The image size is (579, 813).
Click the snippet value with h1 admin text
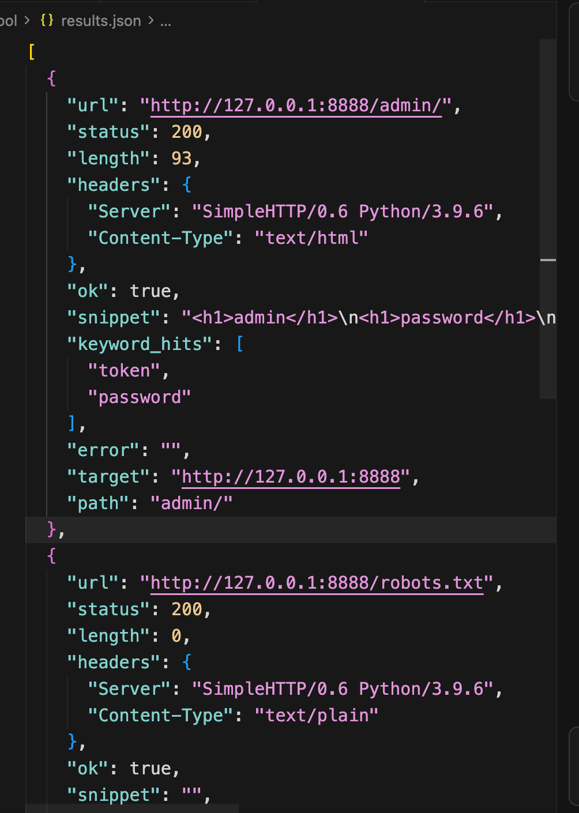(369, 318)
